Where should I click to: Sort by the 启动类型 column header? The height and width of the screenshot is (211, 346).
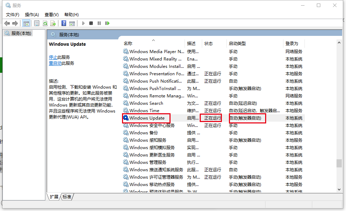tap(237, 44)
